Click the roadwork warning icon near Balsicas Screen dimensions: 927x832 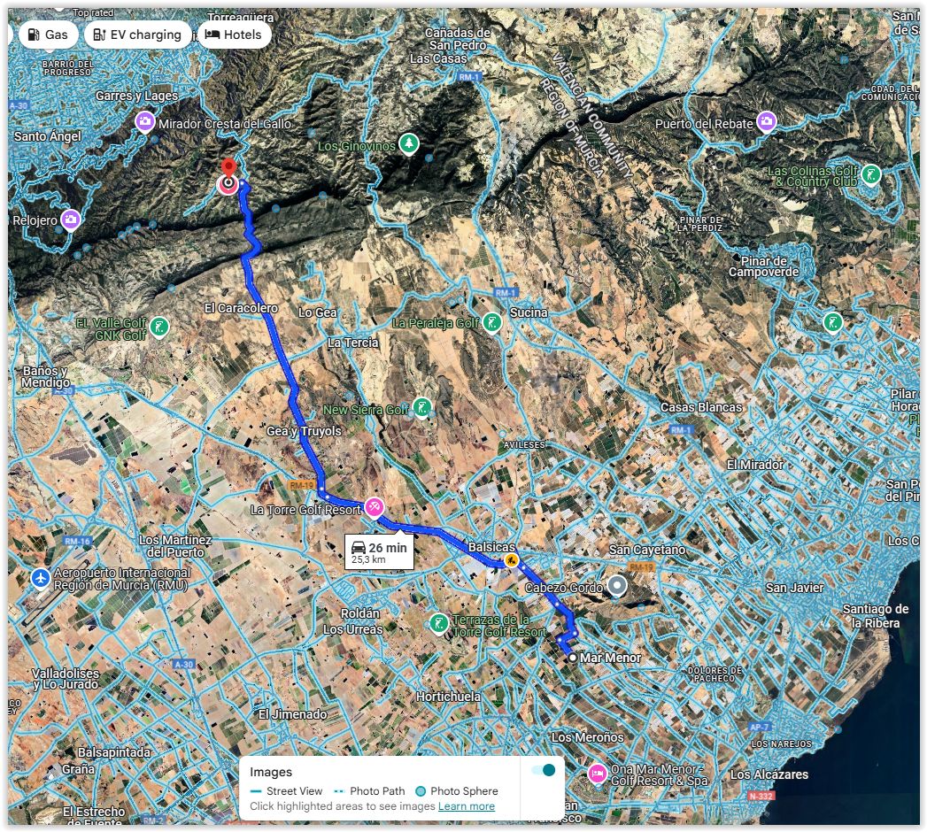(x=512, y=561)
